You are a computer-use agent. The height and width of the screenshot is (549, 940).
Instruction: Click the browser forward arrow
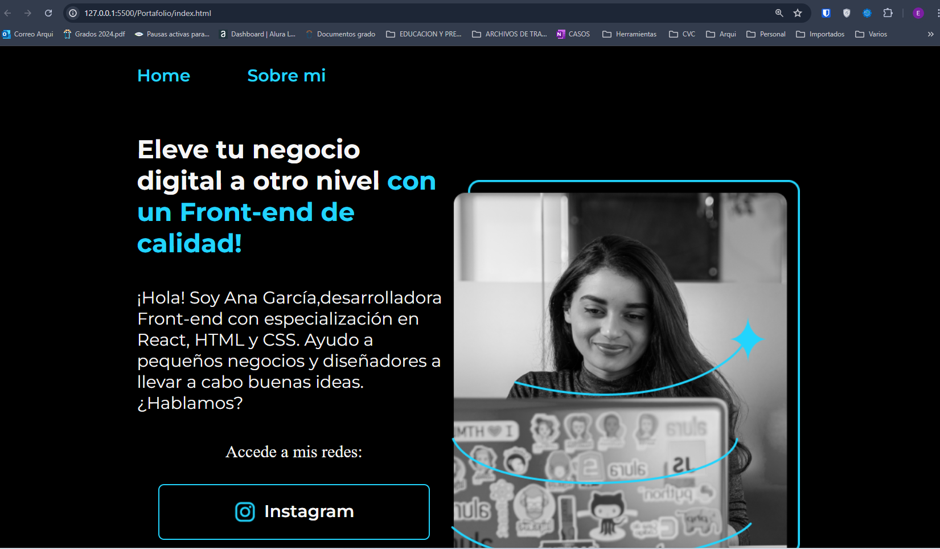(x=28, y=13)
